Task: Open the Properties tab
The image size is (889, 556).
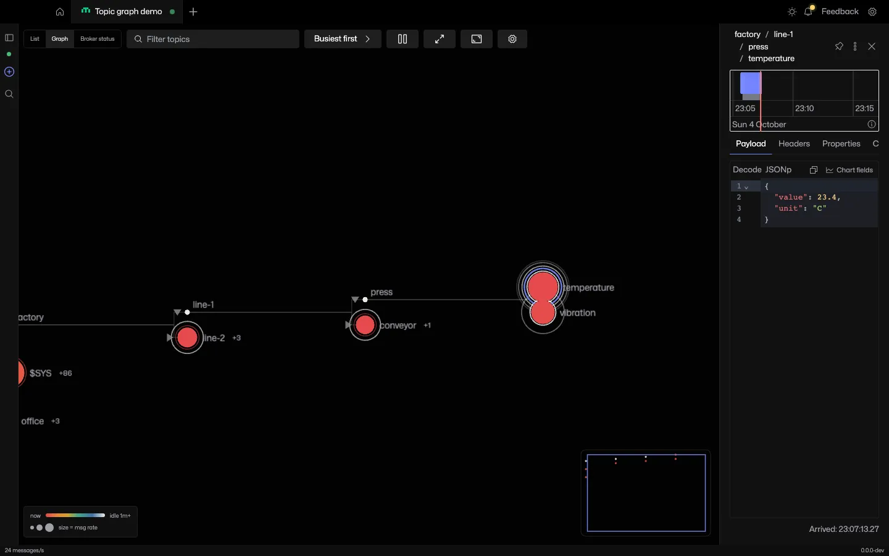Action: point(841,143)
